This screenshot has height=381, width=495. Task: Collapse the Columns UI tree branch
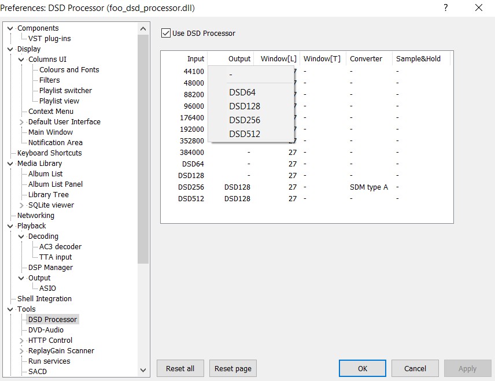(x=22, y=60)
